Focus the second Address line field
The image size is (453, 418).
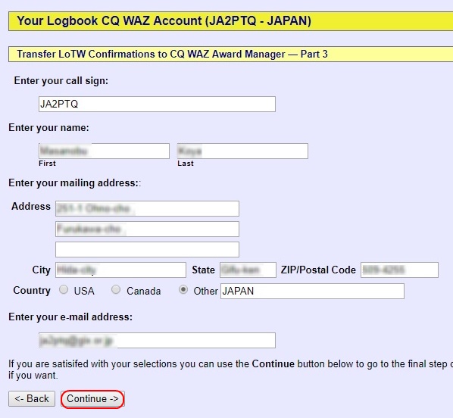148,229
